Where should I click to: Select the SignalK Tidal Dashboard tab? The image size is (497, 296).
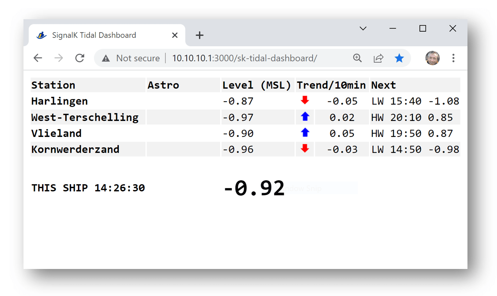[107, 35]
